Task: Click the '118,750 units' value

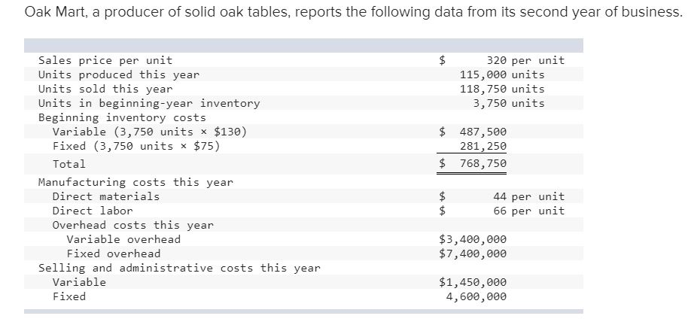Action: (502, 89)
